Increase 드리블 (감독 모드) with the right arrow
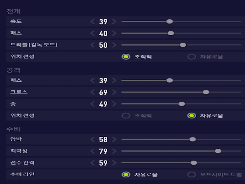245x184 pixels. 114,45
